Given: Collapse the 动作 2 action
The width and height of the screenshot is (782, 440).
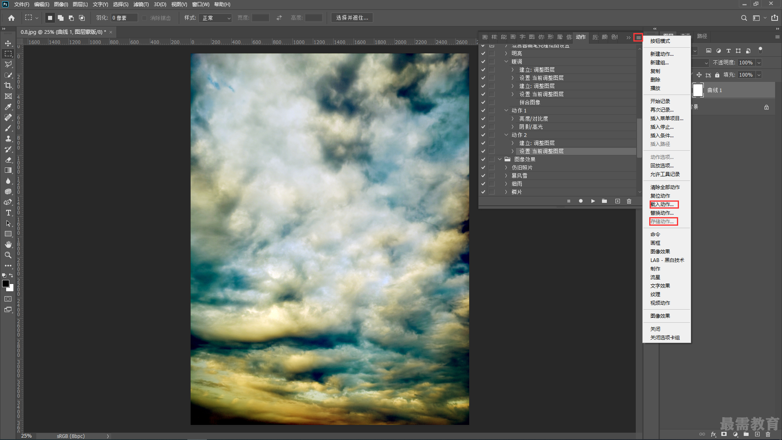Looking at the screenshot, I should point(506,135).
